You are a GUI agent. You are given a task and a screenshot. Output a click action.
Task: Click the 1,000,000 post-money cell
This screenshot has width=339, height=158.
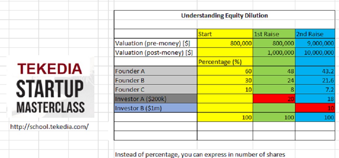tap(274, 53)
